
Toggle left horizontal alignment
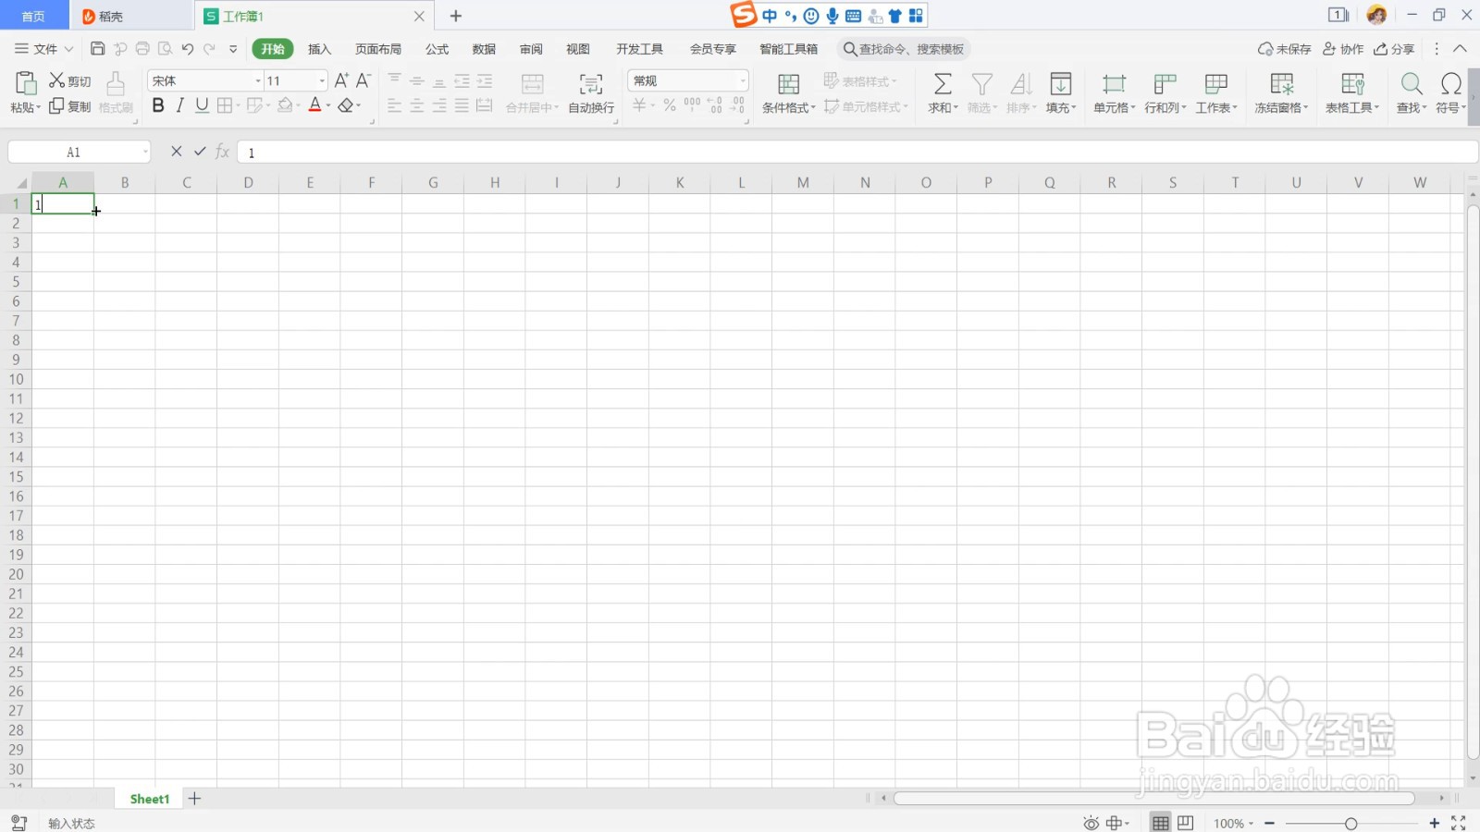point(394,106)
